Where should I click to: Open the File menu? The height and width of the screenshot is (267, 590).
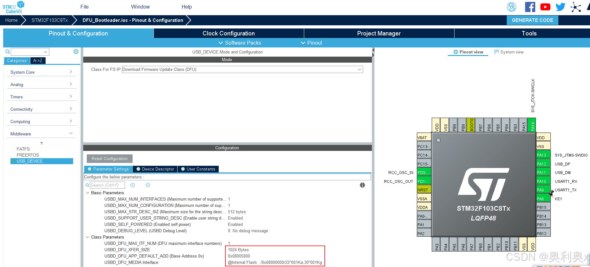tap(85, 7)
